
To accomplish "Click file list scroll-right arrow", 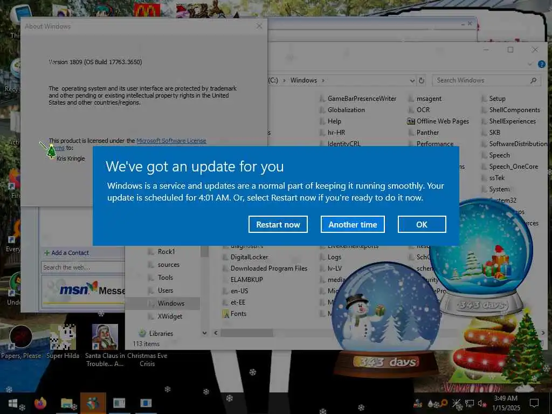I will tap(543, 333).
